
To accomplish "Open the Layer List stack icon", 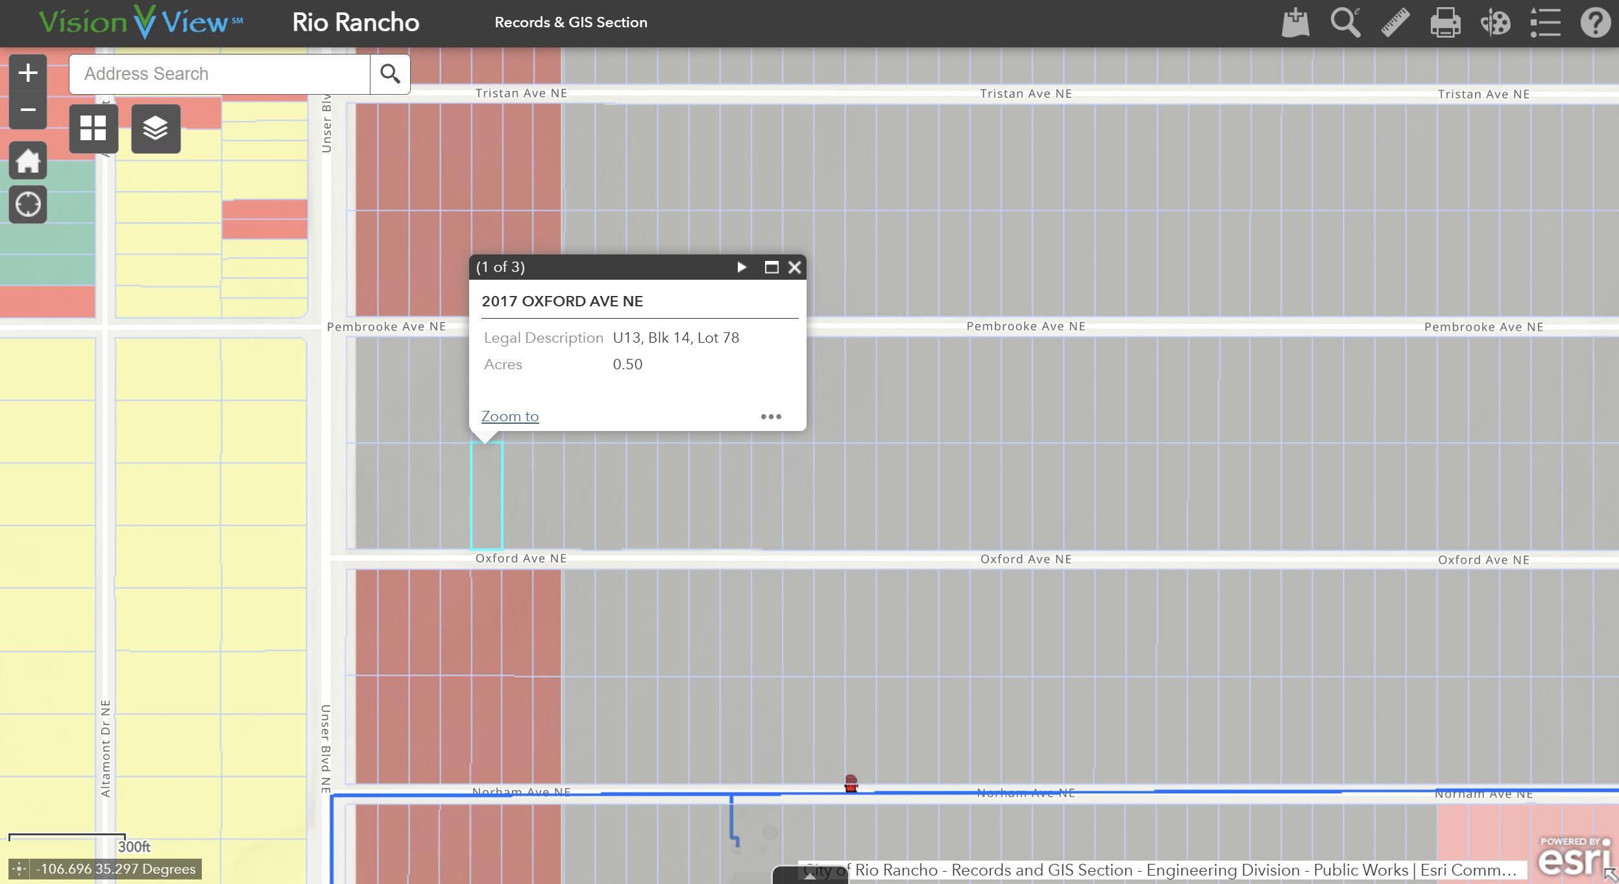I will 156,129.
